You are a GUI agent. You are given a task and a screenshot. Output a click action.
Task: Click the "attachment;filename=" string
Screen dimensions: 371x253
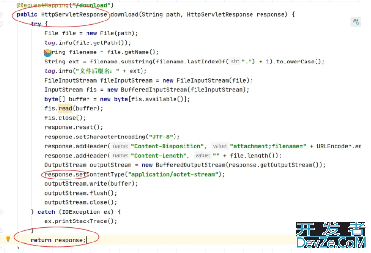(x=268, y=146)
